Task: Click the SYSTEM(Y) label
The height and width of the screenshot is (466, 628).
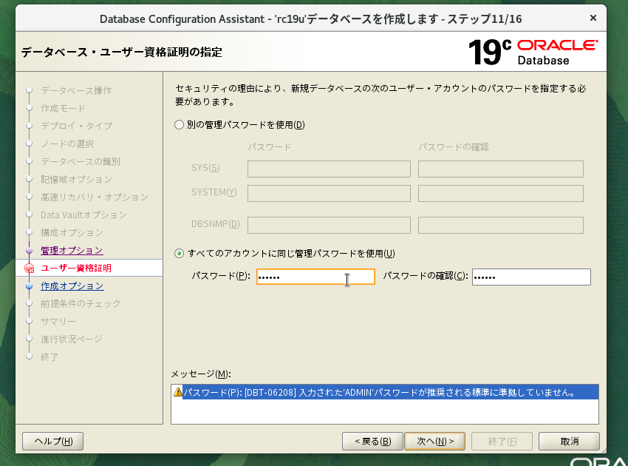Action: click(x=214, y=192)
